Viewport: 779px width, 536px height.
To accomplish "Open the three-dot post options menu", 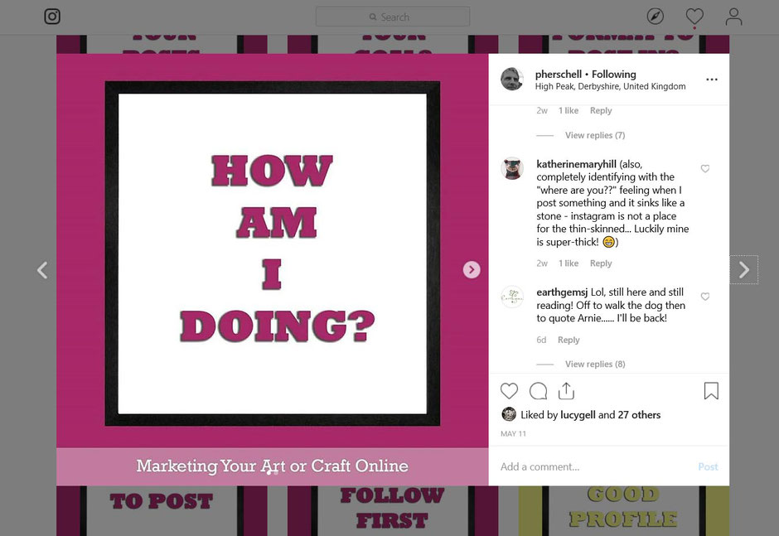I will click(711, 80).
